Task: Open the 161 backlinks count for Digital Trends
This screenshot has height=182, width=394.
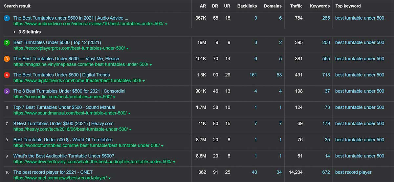Action: pos(253,75)
